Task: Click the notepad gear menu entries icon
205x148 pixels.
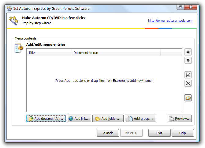Action: point(19,48)
